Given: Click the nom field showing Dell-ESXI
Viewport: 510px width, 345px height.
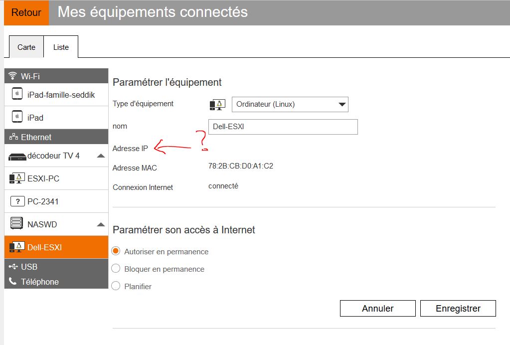Looking at the screenshot, I should pos(283,127).
